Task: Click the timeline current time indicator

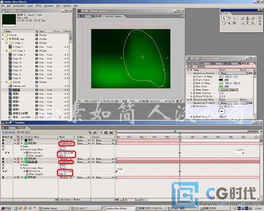Action: point(180,133)
